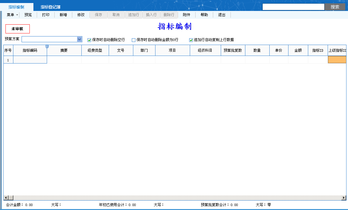Click the 单价 column header
The image size is (348, 210).
(x=279, y=50)
